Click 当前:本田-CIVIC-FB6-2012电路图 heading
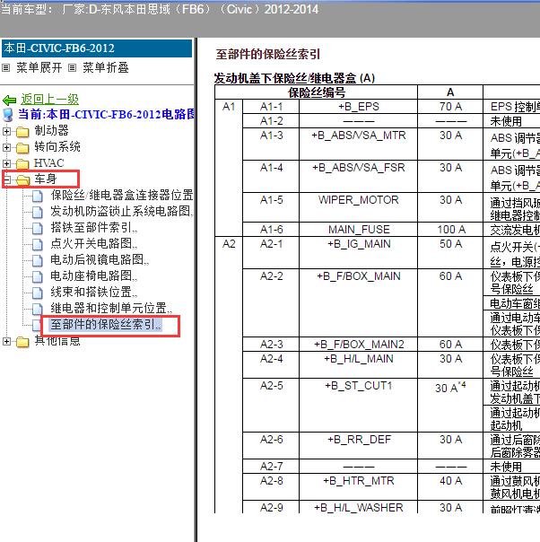The height and width of the screenshot is (542, 540). 106,115
